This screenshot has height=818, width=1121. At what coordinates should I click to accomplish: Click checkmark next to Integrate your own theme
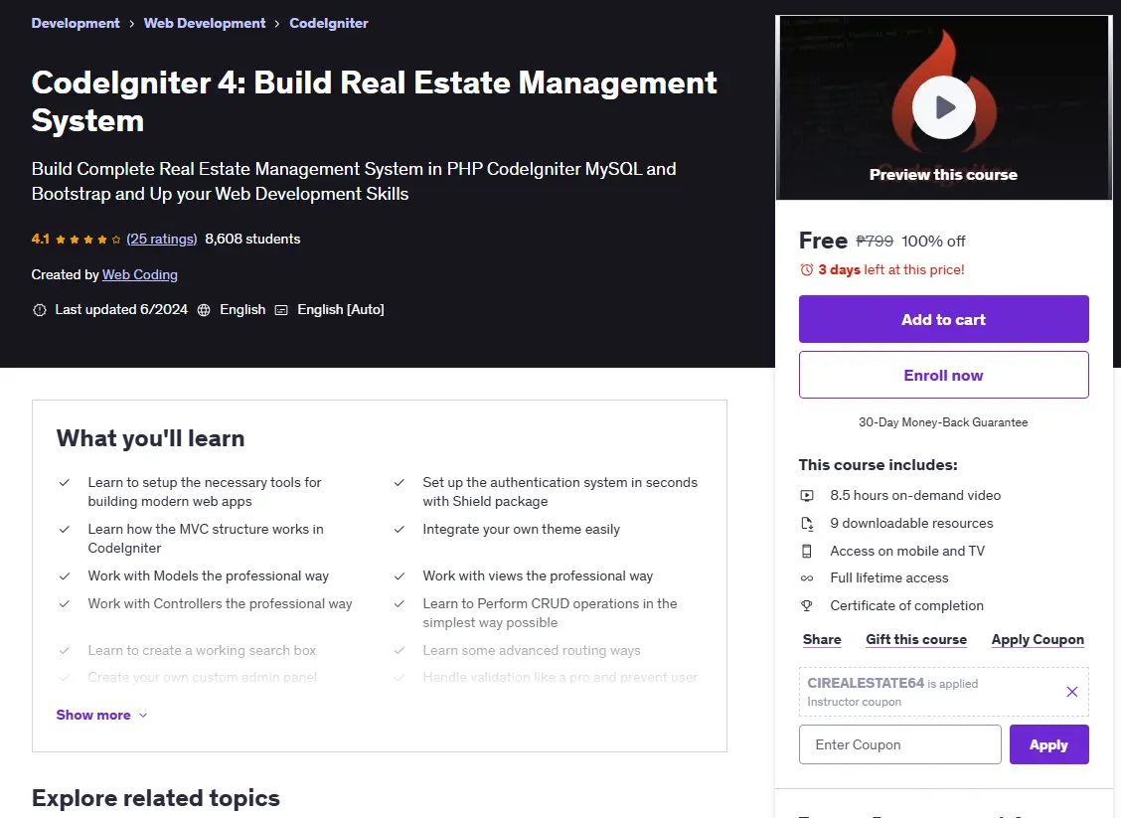pos(399,529)
